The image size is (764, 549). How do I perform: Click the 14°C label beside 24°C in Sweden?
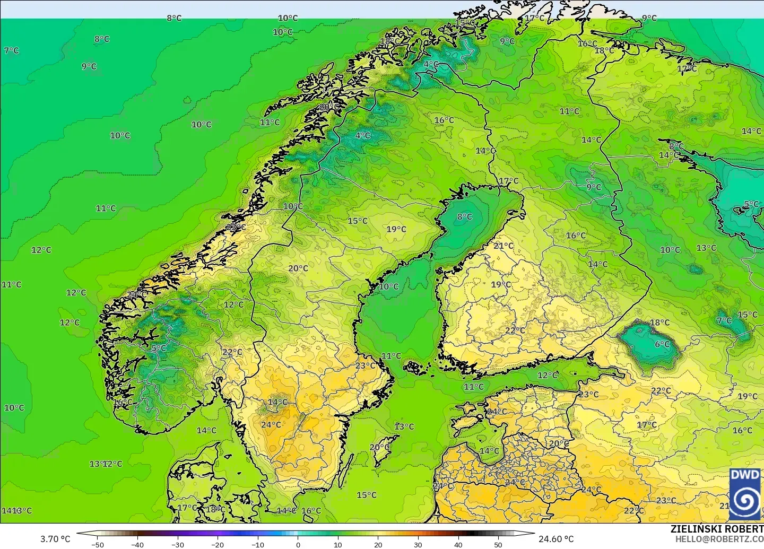pyautogui.click(x=277, y=402)
